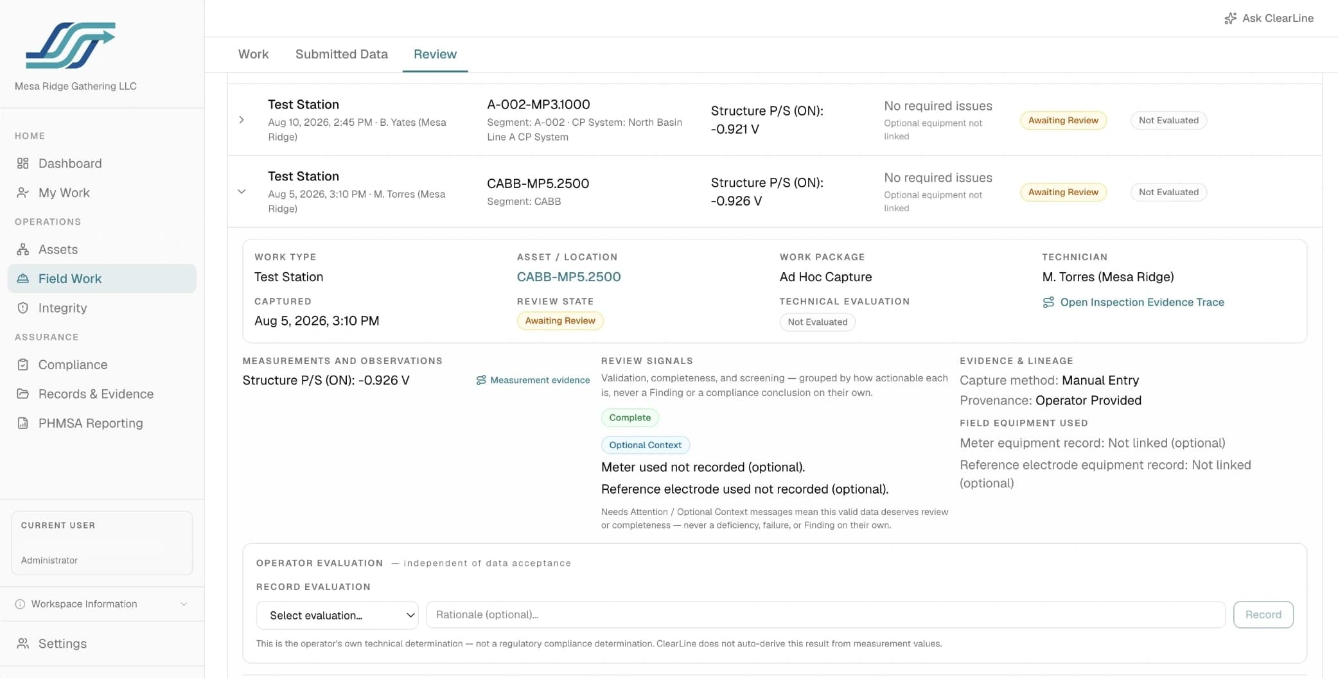Click the Inspection Evidence Trace icon
The height and width of the screenshot is (678, 1338).
tap(1048, 302)
